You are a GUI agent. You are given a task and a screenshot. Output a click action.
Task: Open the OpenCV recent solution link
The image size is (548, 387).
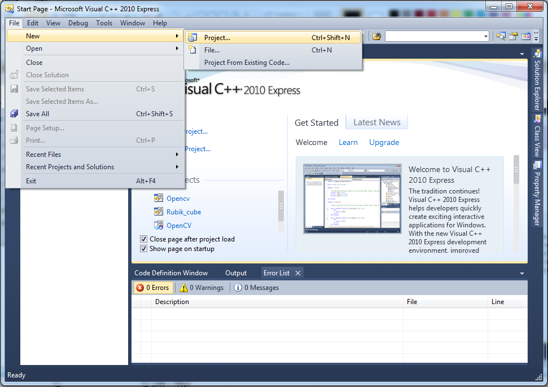point(178,226)
